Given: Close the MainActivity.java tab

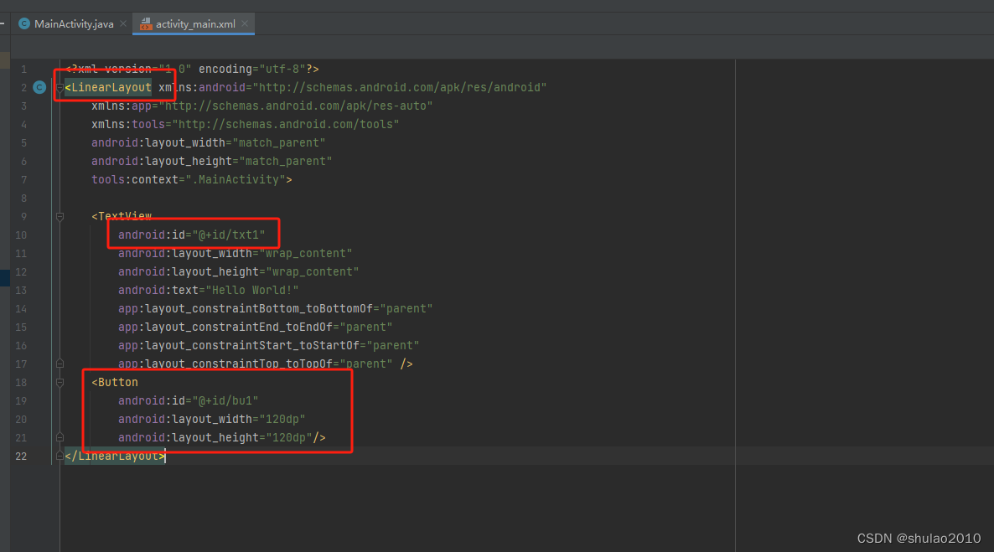Looking at the screenshot, I should [x=122, y=23].
